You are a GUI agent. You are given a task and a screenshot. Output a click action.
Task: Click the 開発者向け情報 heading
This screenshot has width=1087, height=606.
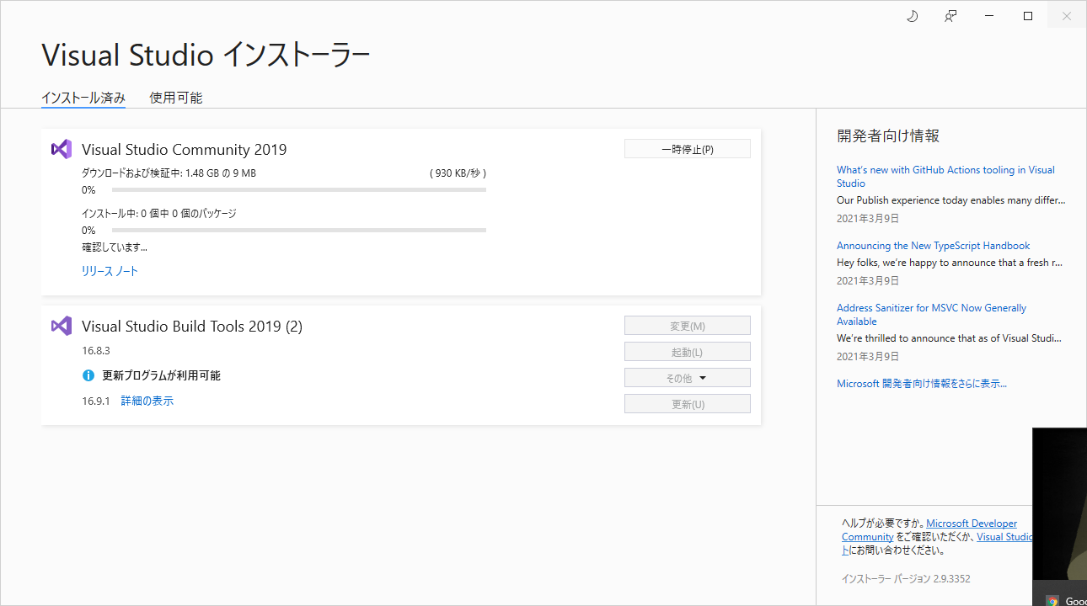pos(888,136)
